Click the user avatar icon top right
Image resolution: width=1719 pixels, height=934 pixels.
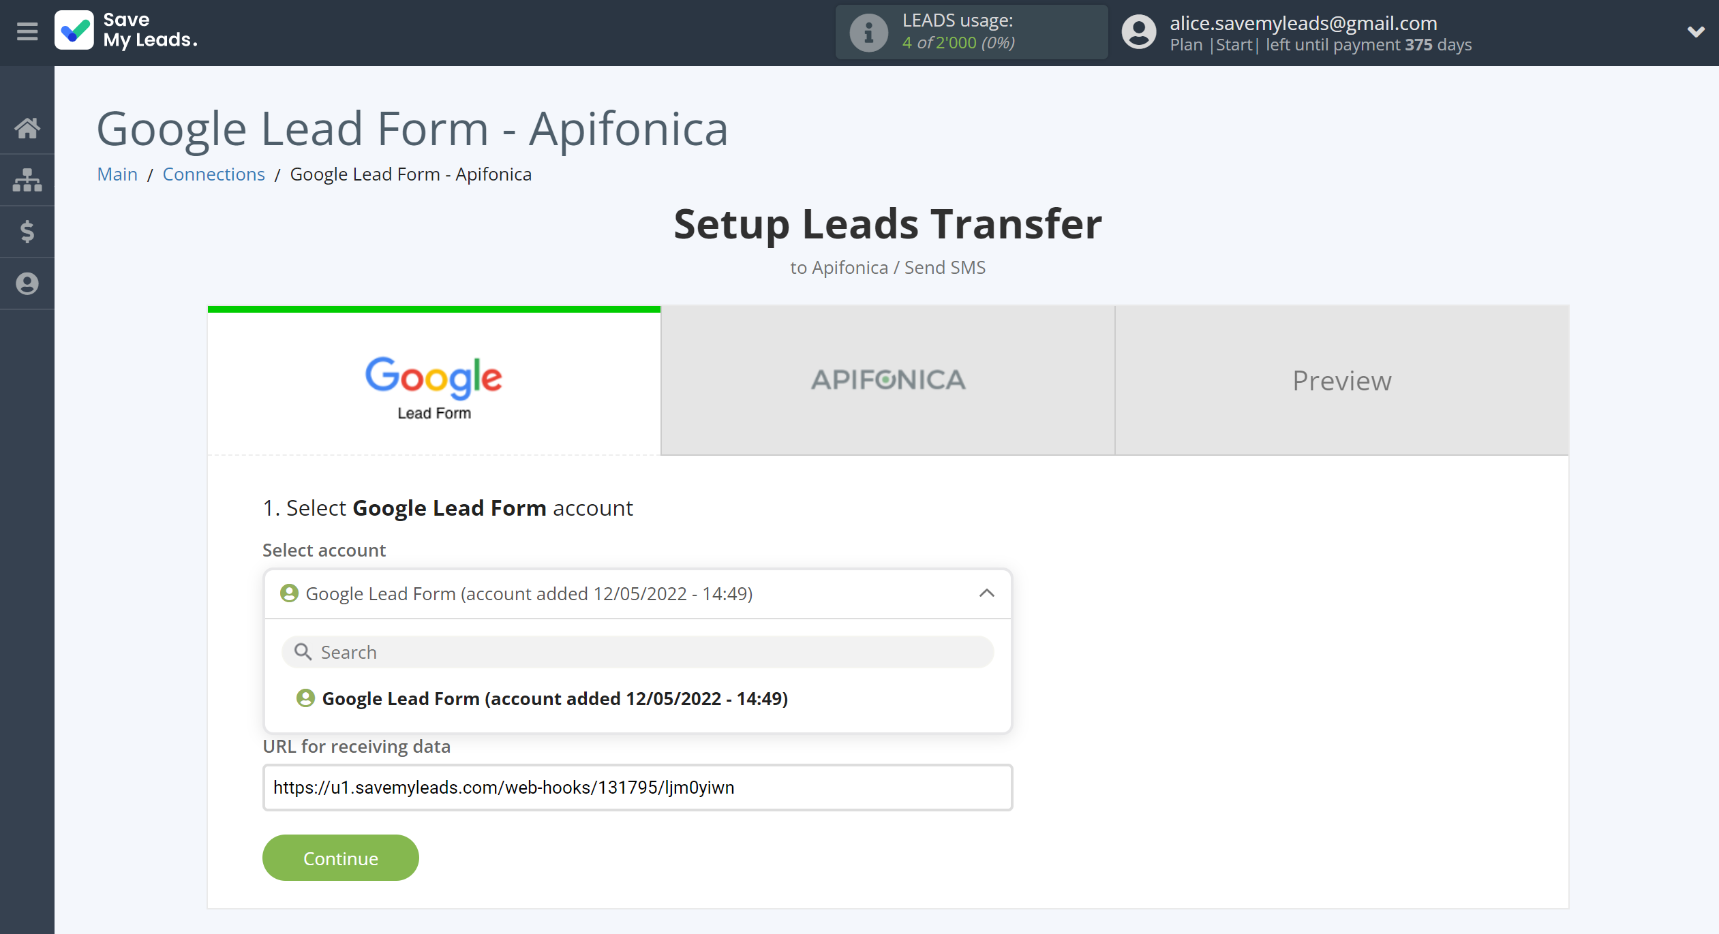pyautogui.click(x=1137, y=31)
